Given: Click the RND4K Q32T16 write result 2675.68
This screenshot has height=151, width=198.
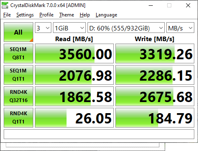Looking at the screenshot, I should [155, 96].
